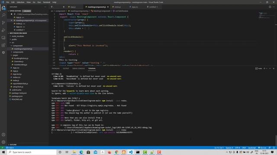Open the Run menu

(x=39, y=2)
